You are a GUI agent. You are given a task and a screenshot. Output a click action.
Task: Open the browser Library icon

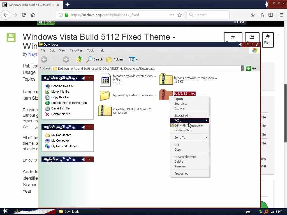click(x=262, y=15)
